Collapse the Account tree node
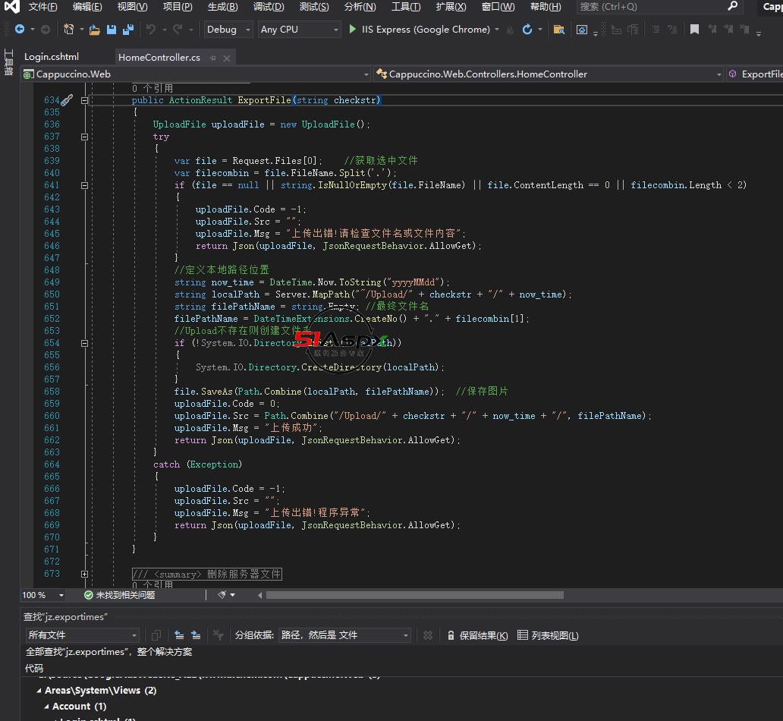Image resolution: width=783 pixels, height=721 pixels. click(x=46, y=706)
